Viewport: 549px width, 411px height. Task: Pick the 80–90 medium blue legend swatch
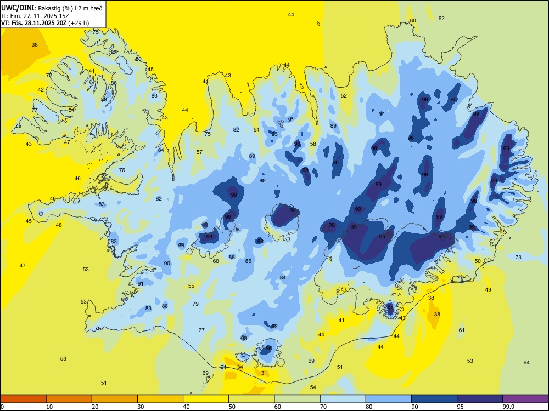coord(388,399)
